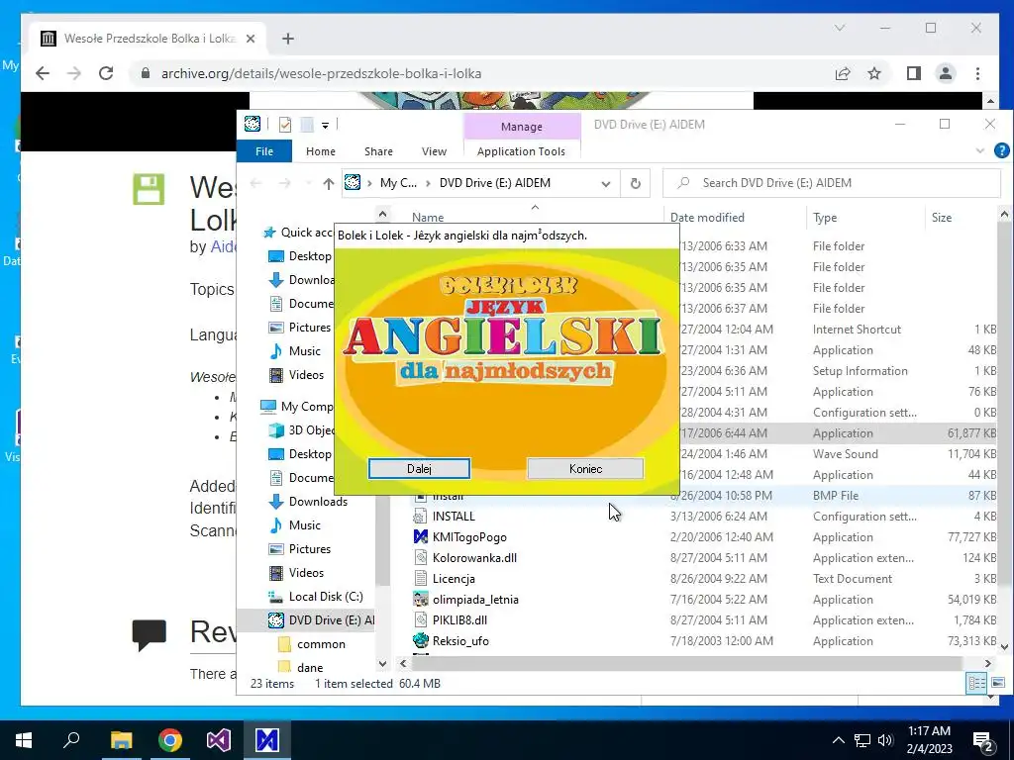Screen dimensions: 1014x760
Task: Select the INSTALL configuration settings file
Action: coord(454,517)
